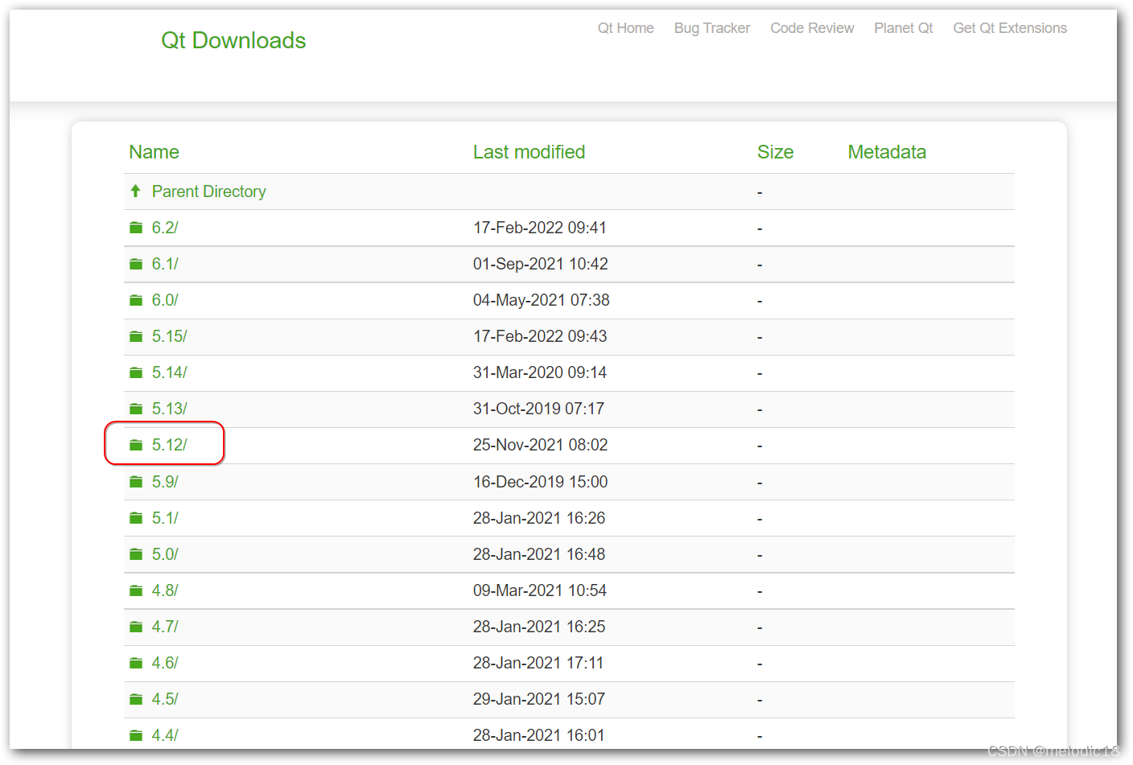Click the folder icon beside 6.1/
1133x765 pixels.
tap(136, 265)
